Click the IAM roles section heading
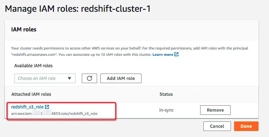 click(x=24, y=29)
